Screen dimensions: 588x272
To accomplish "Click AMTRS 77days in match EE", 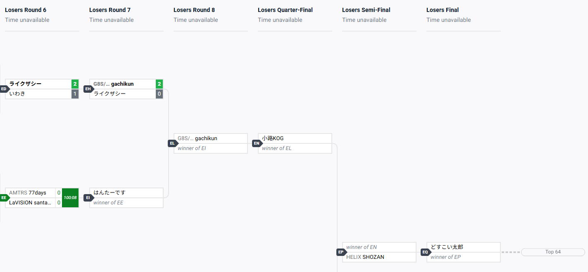I will [x=28, y=193].
